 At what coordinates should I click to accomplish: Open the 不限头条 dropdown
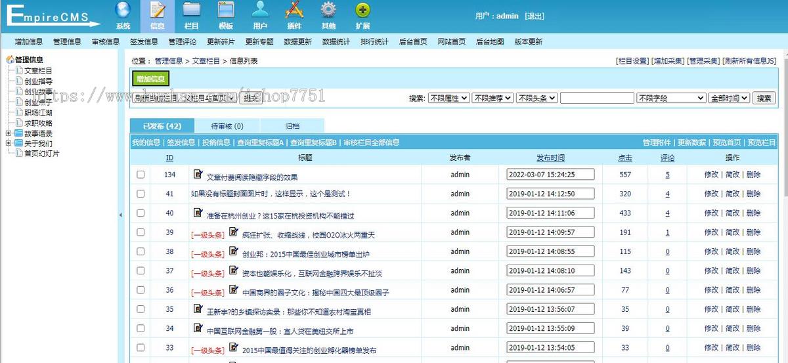pyautogui.click(x=536, y=98)
